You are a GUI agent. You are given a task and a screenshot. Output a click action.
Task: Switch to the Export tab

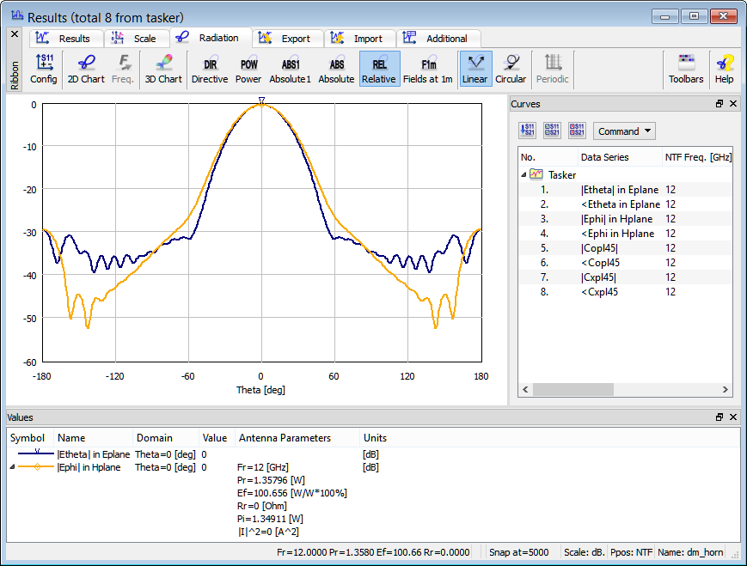point(287,39)
